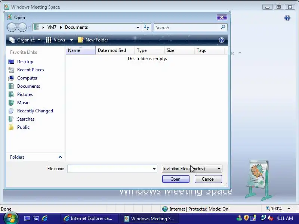Click the network tray icon
The image size is (299, 224).
tap(263, 218)
